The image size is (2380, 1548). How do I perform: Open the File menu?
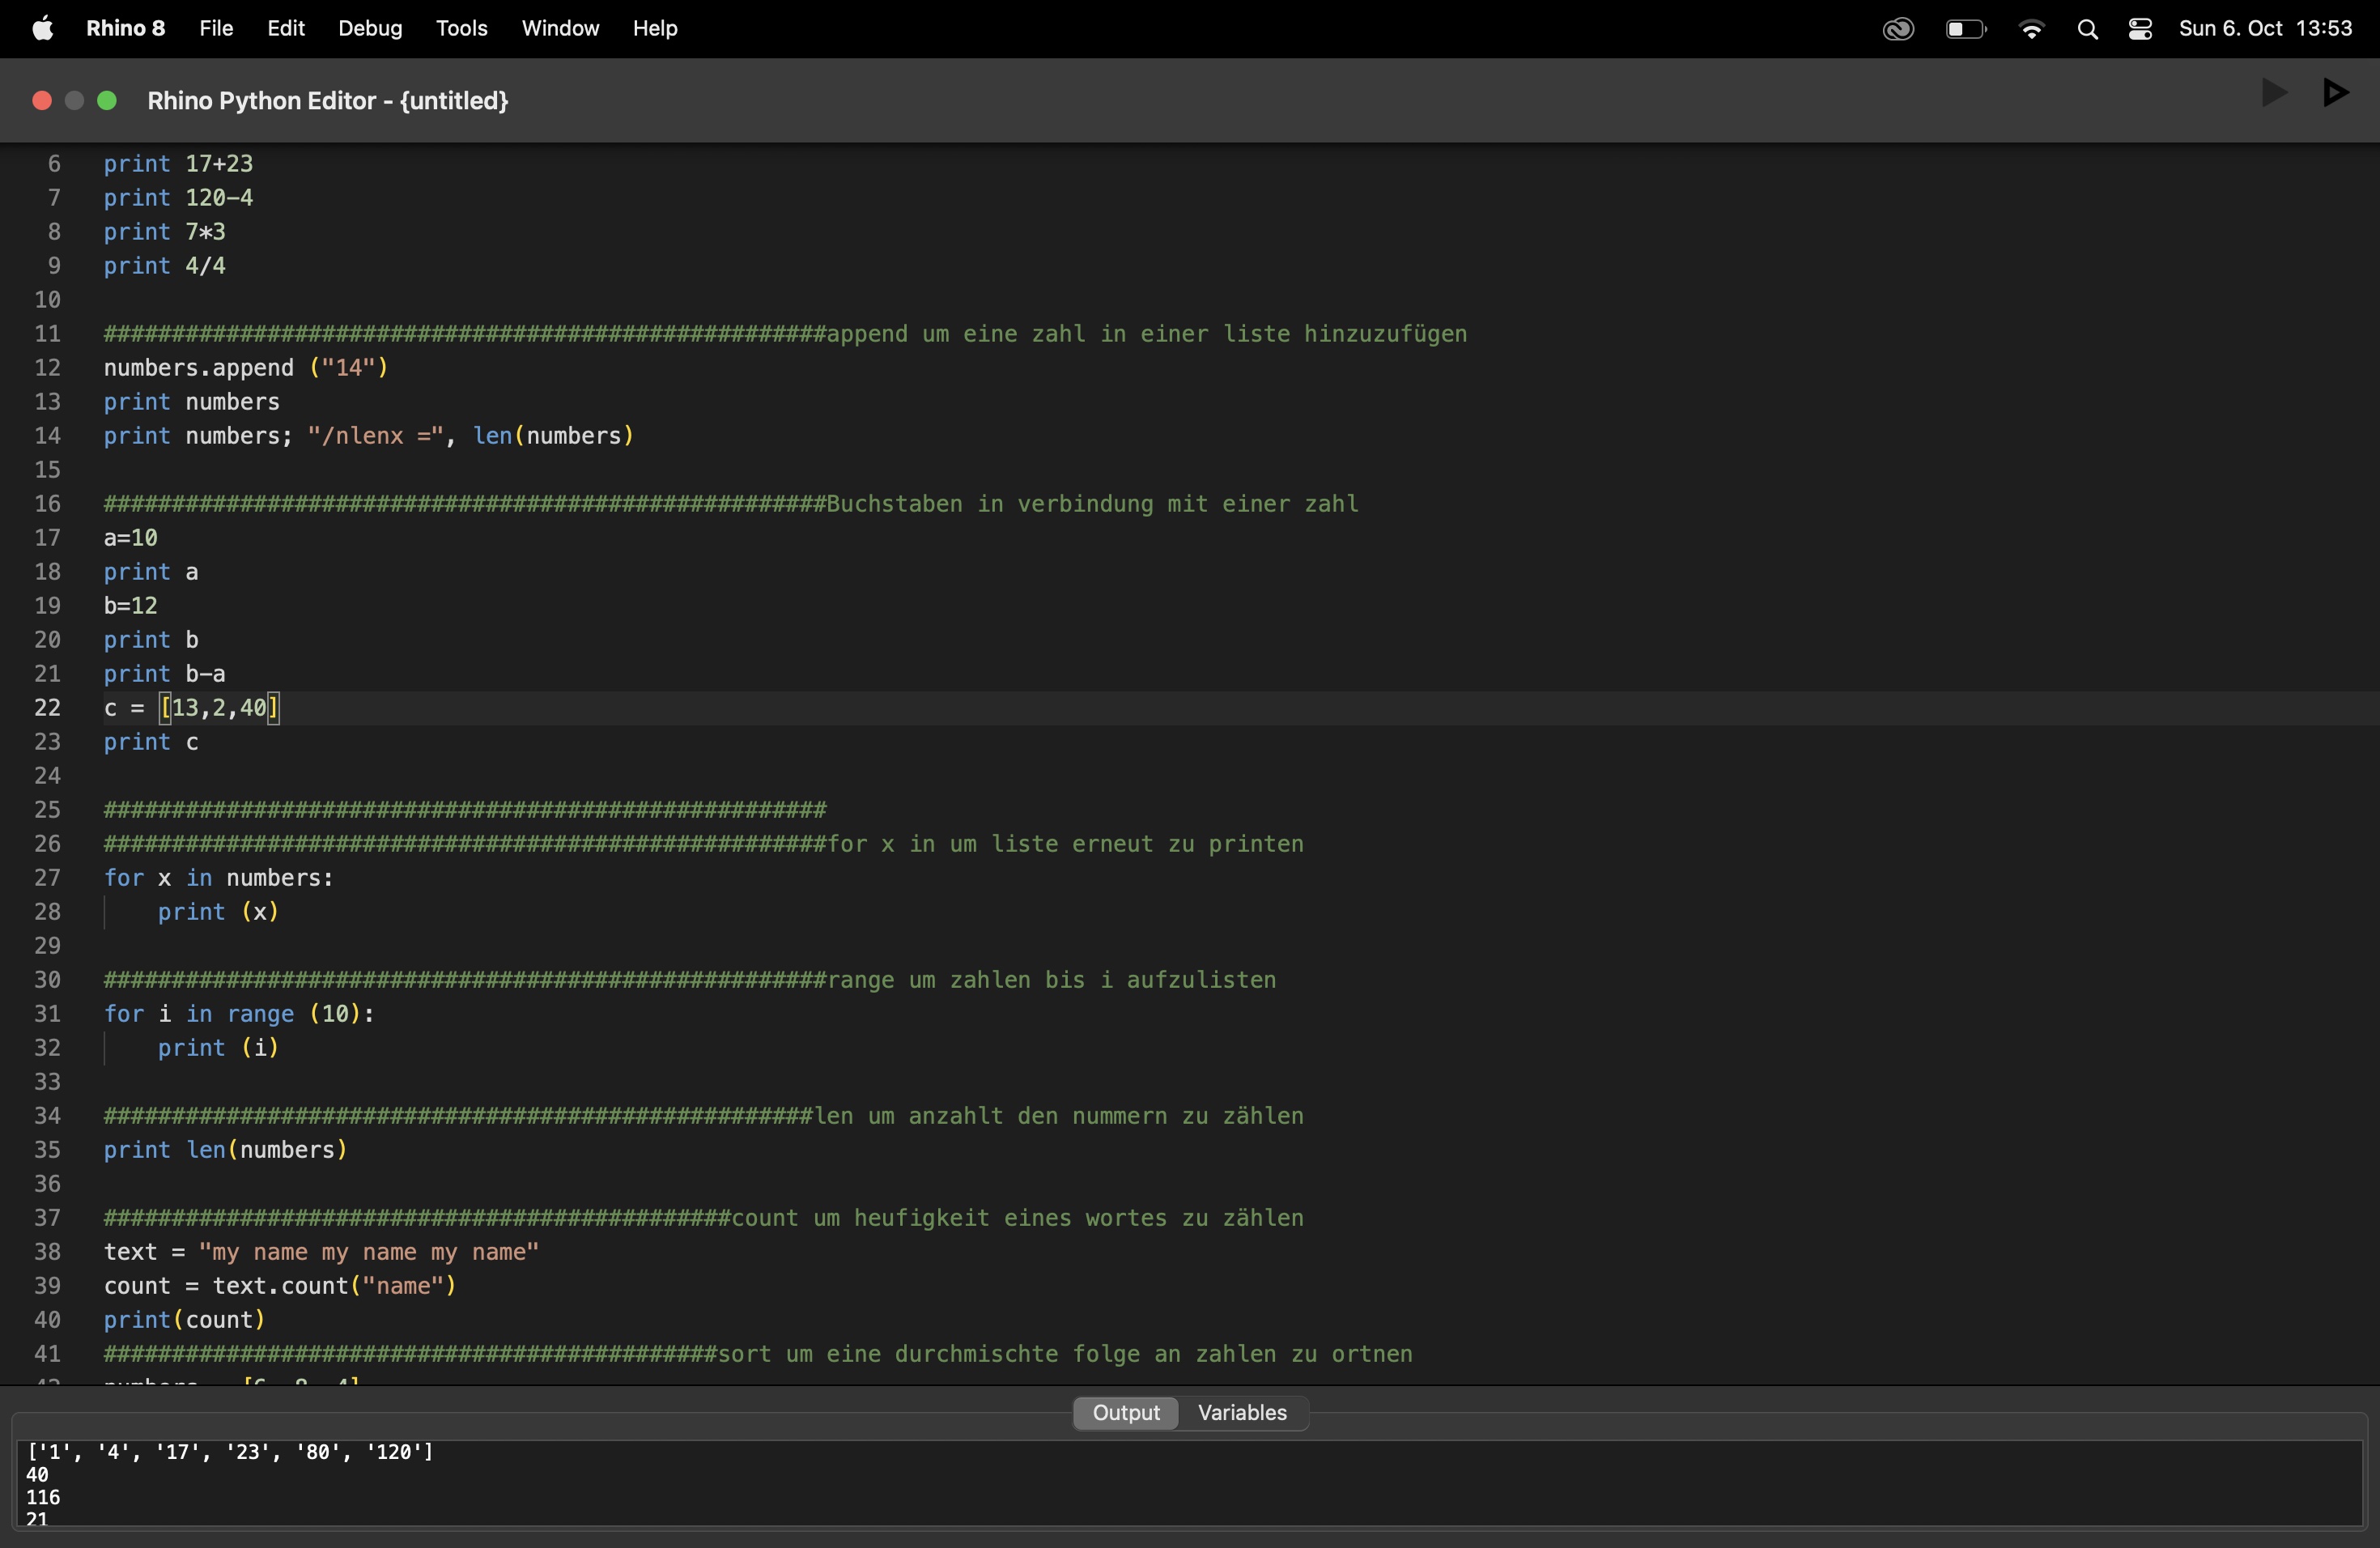[x=215, y=28]
